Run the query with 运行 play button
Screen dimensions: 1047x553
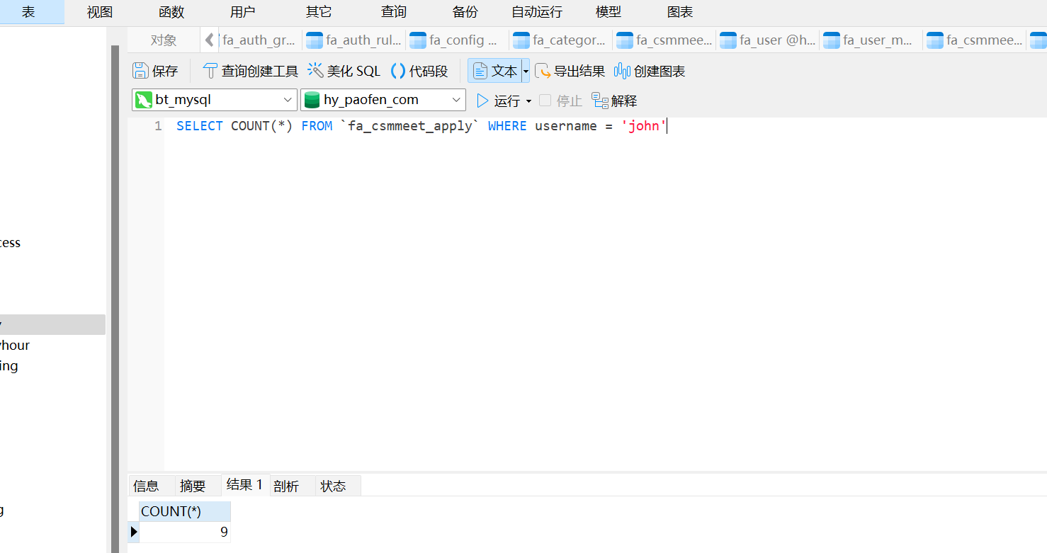pos(482,101)
